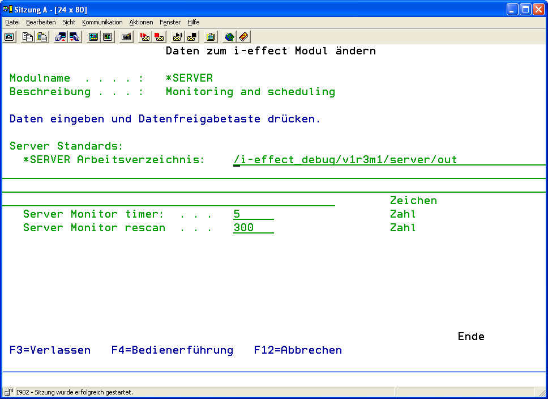This screenshot has width=548, height=399.
Task: Click the SERVER Arbeitsverzeichnis path field
Action: (345, 160)
